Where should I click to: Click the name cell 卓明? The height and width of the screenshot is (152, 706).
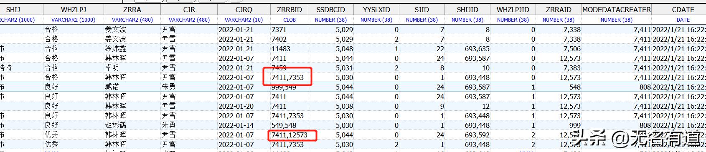[112, 68]
